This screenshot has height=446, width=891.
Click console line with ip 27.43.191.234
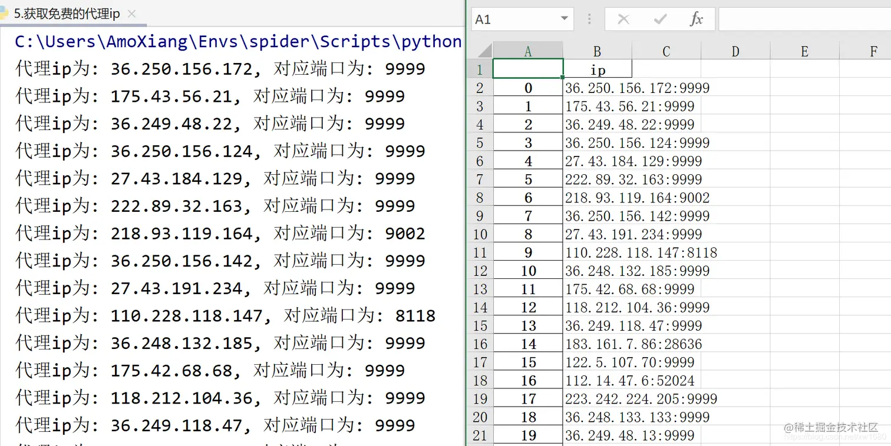click(x=215, y=288)
